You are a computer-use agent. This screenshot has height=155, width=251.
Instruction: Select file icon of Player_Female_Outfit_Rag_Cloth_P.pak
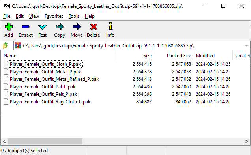coord(6,102)
